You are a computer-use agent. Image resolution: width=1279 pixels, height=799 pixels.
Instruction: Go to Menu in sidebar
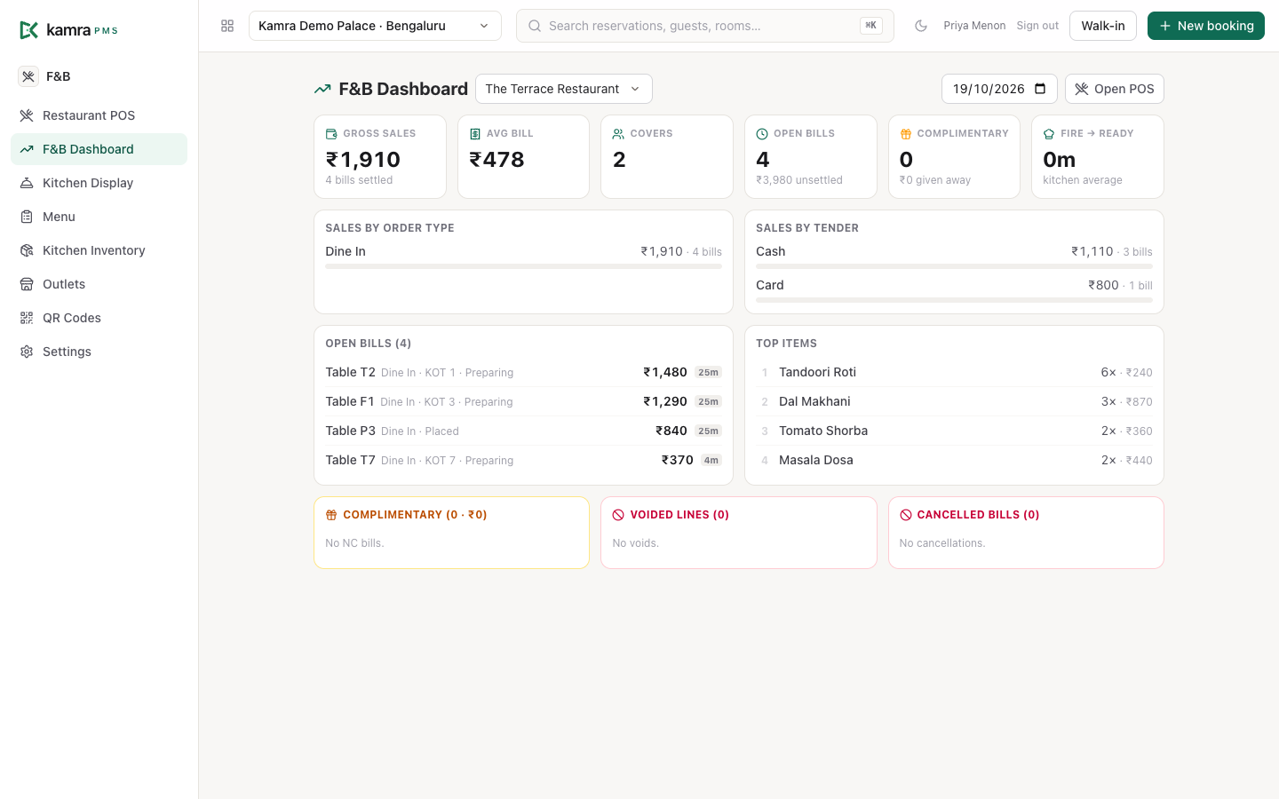(x=99, y=217)
